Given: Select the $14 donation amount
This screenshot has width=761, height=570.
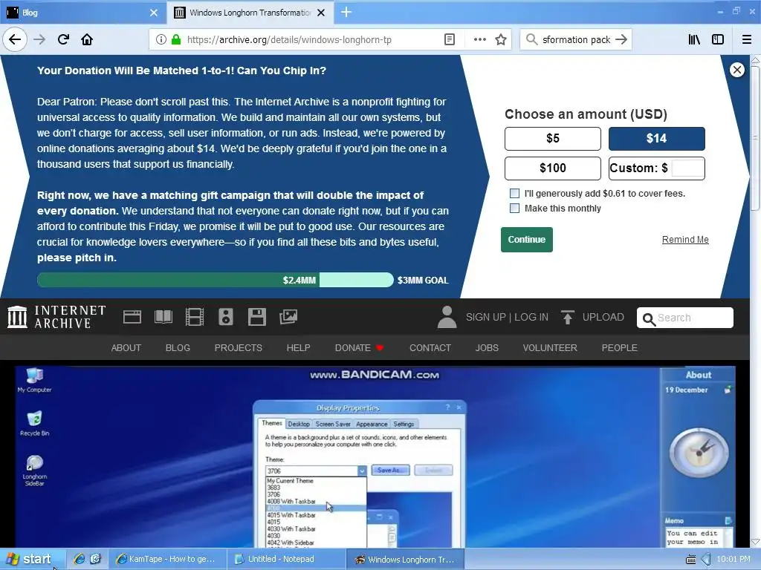Looking at the screenshot, I should click(x=657, y=139).
